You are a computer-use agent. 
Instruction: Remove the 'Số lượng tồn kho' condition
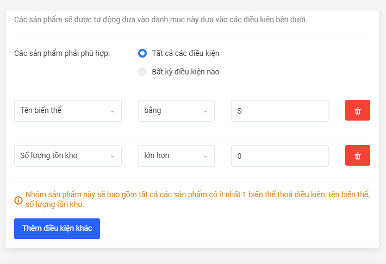[x=357, y=155]
